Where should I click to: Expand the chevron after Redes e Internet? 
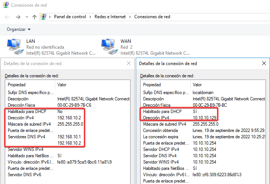coord(130,17)
